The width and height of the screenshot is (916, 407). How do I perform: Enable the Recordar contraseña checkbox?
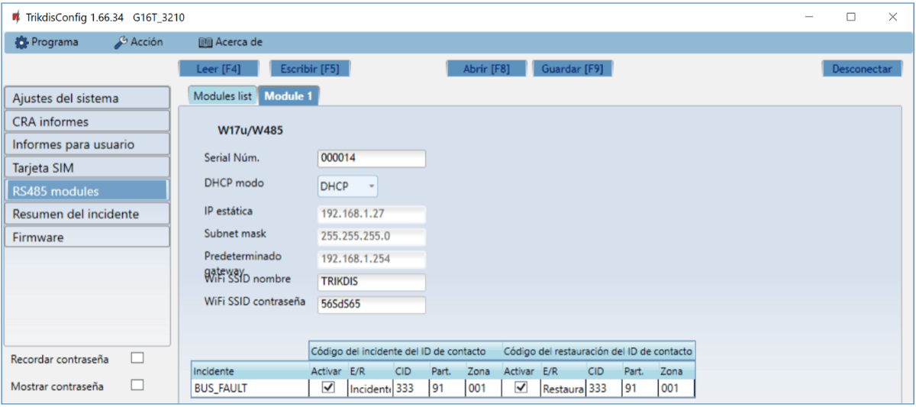pyautogui.click(x=137, y=357)
